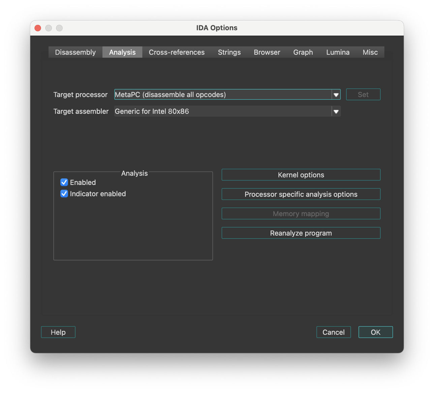
Task: Open the Target processor dropdown arrow
Action: (x=336, y=95)
